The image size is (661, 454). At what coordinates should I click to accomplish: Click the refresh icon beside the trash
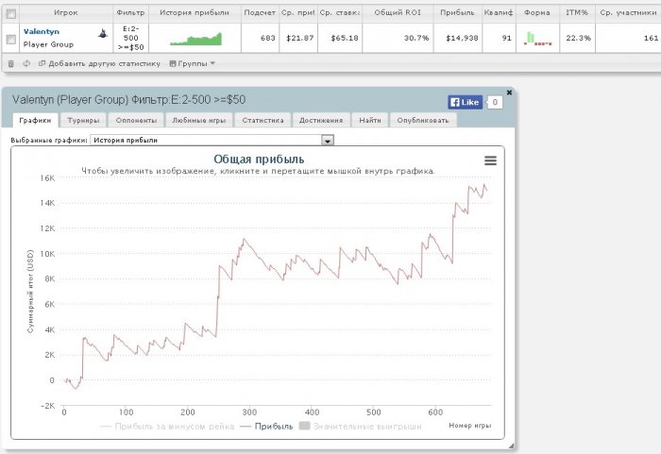click(26, 63)
